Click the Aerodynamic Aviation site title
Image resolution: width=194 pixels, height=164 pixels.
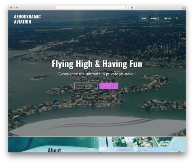pyautogui.click(x=28, y=19)
